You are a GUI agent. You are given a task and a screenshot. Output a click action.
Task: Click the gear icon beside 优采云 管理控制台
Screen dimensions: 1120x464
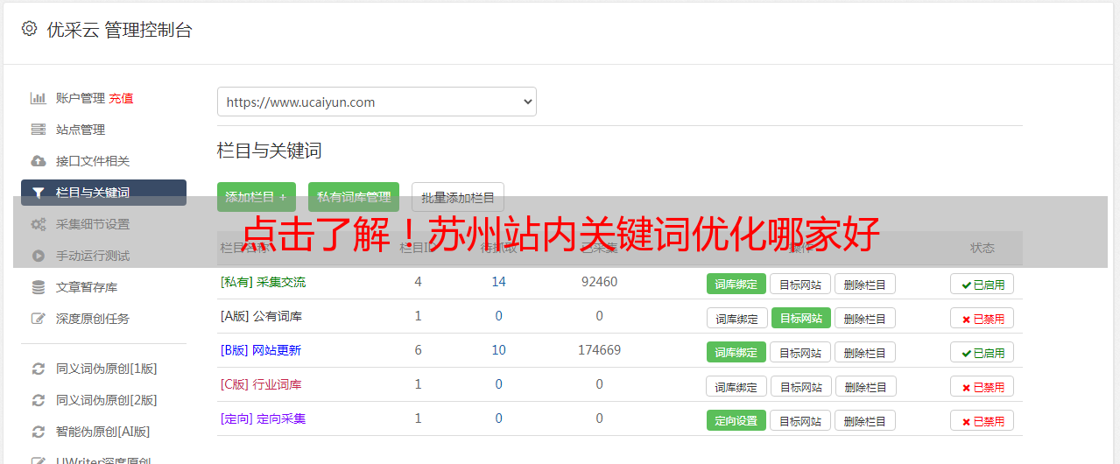(x=29, y=29)
